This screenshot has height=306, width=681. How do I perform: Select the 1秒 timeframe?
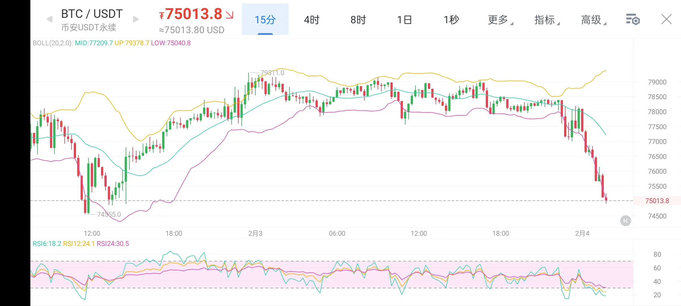(x=451, y=20)
